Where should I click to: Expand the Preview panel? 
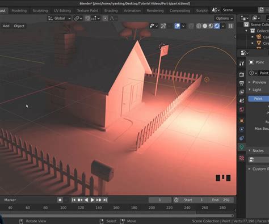(249, 82)
